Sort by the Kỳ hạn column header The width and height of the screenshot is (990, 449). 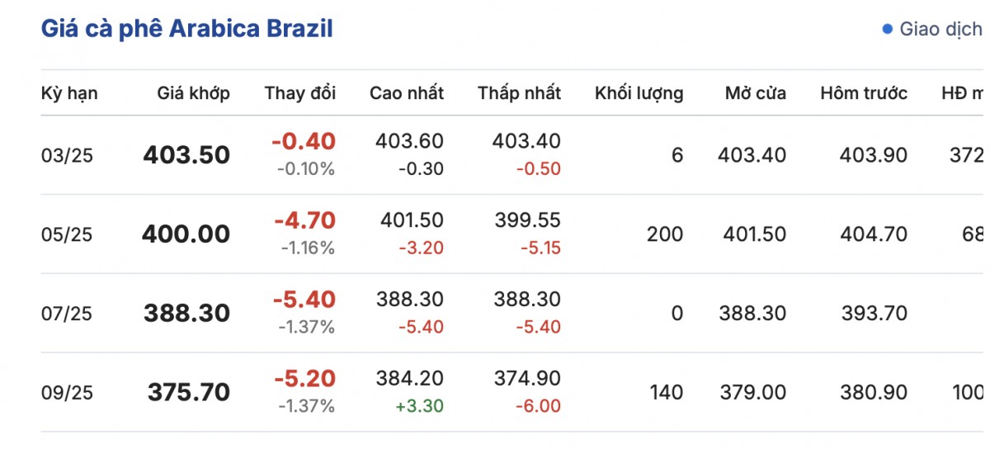pos(69,93)
